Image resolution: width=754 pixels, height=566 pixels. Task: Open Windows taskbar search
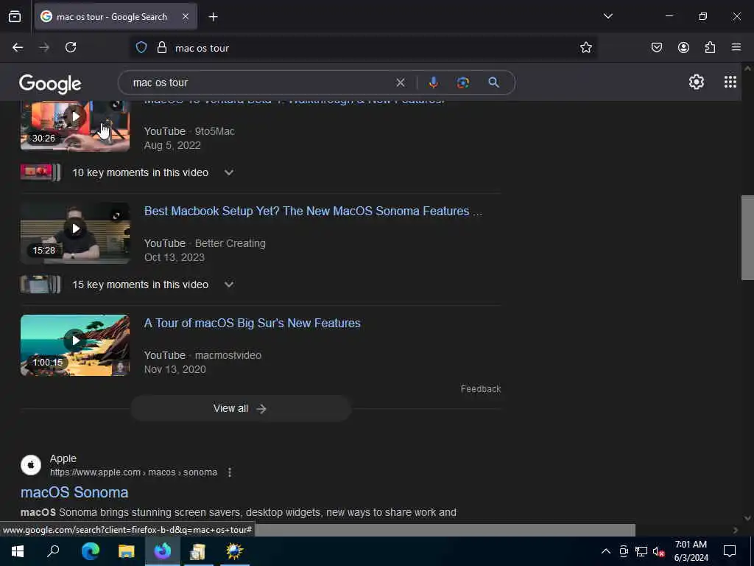(x=53, y=551)
